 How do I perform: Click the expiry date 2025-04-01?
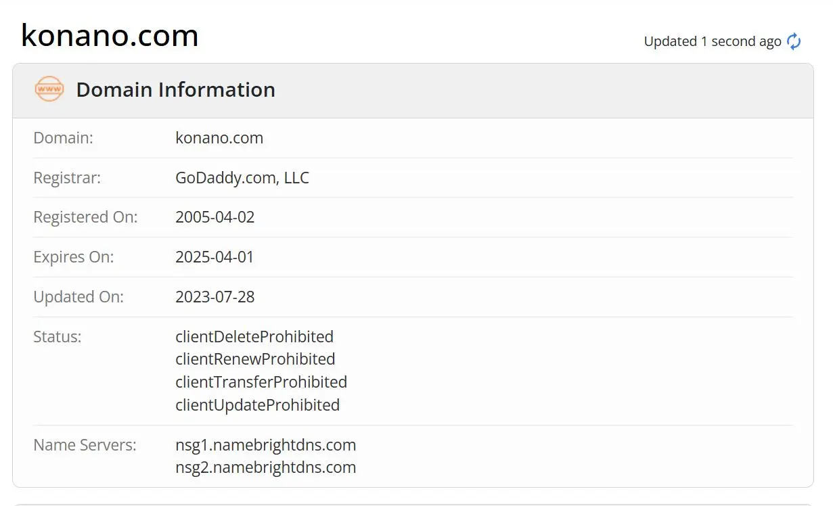pyautogui.click(x=215, y=257)
